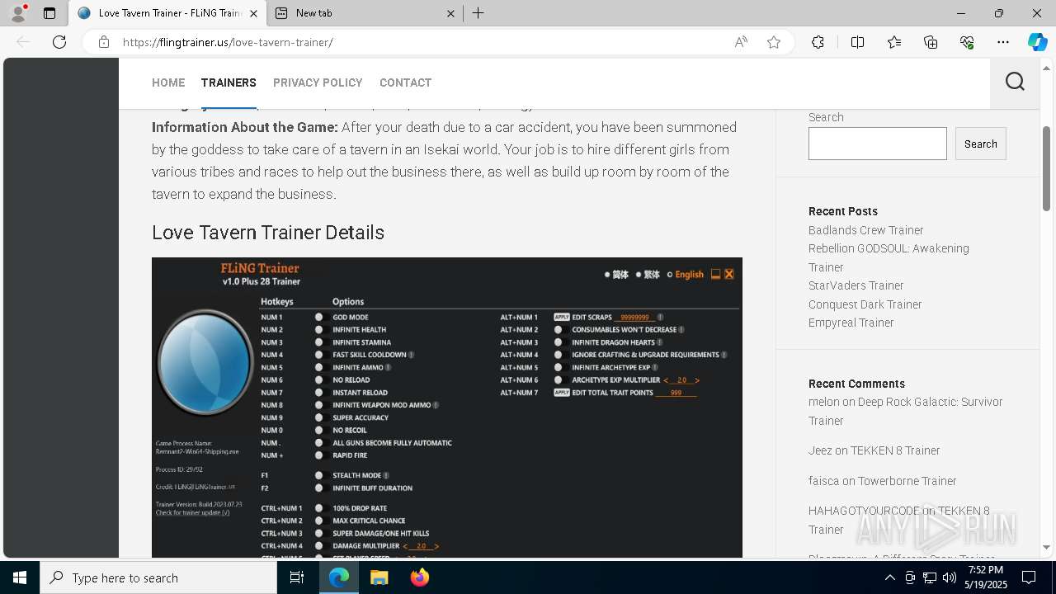Viewport: 1056px width, 594px height.
Task: Click the trainer screenshot image
Action: 447,408
